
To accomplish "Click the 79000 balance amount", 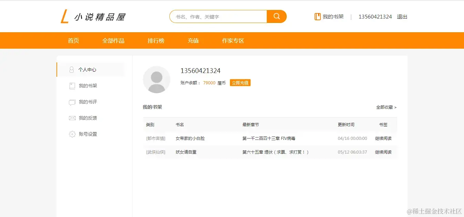I will pyautogui.click(x=209, y=83).
